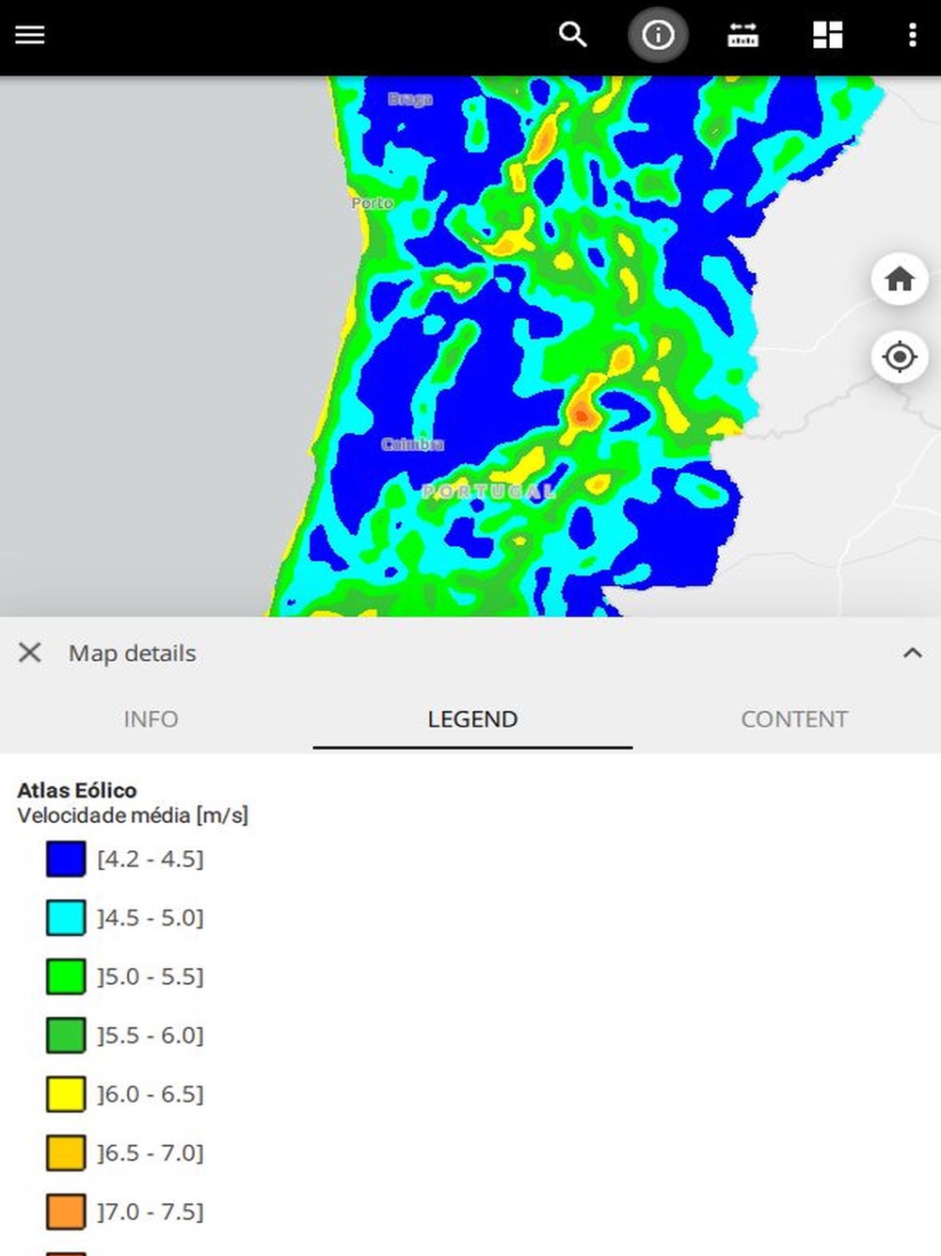The image size is (941, 1256).
Task: Click the orange 7.0 - 7.5 swatch
Action: coord(66,1212)
